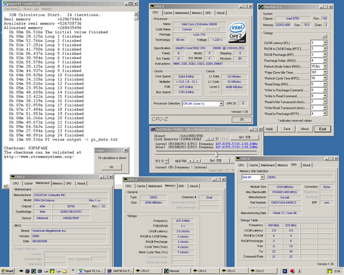The width and height of the screenshot is (344, 275).
Task: Click the Super PI vertical scrollbar up arrow
Action: click(x=136, y=14)
